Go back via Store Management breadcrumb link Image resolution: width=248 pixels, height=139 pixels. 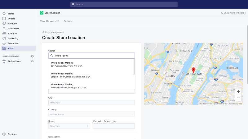(x=54, y=32)
